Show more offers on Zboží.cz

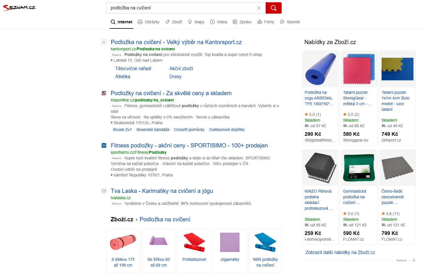[x=340, y=252]
